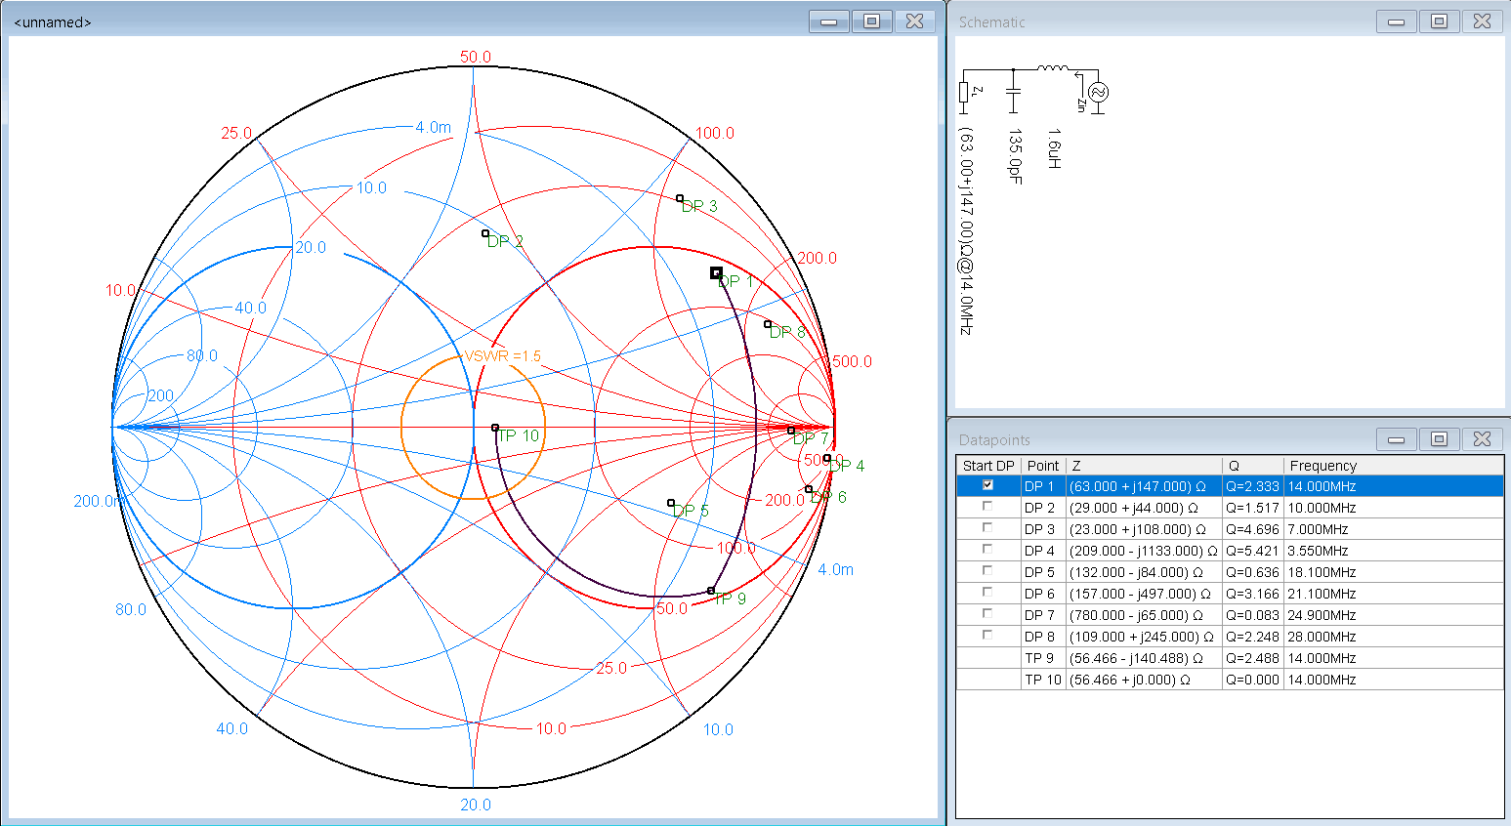Click the TP 10 marker on Smith chart
This screenshot has width=1511, height=826.
495,428
